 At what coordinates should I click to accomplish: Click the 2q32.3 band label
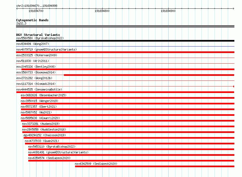tap(21, 23)
